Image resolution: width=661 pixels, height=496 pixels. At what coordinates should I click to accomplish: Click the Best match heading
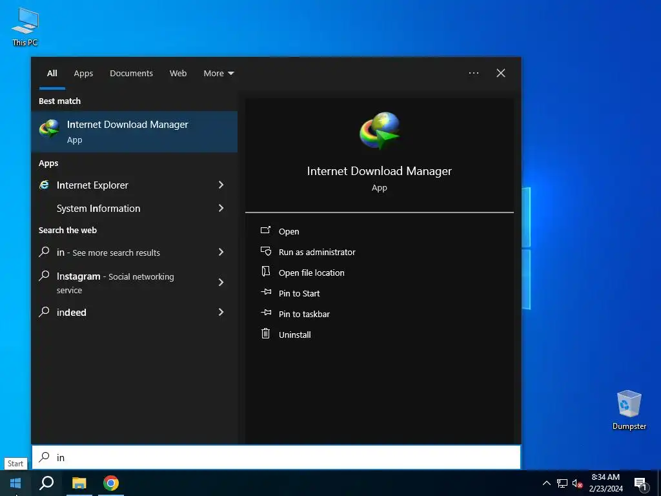point(59,101)
